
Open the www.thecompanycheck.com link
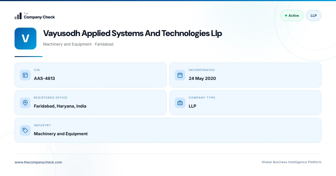[x=38, y=162]
